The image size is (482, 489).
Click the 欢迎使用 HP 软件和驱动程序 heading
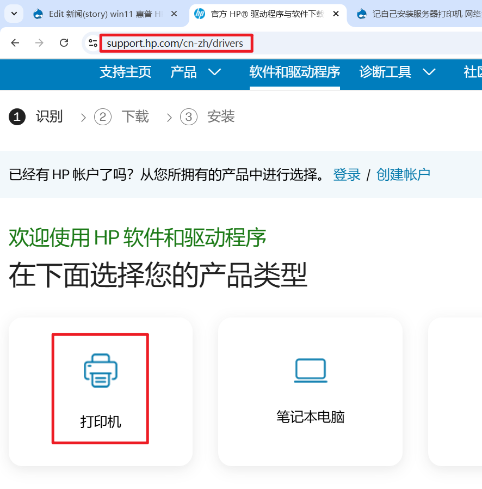(x=138, y=238)
